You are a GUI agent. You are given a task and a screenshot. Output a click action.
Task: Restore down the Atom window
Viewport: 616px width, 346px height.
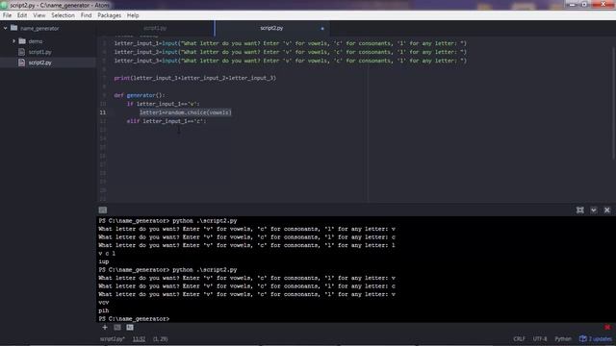point(584,4)
